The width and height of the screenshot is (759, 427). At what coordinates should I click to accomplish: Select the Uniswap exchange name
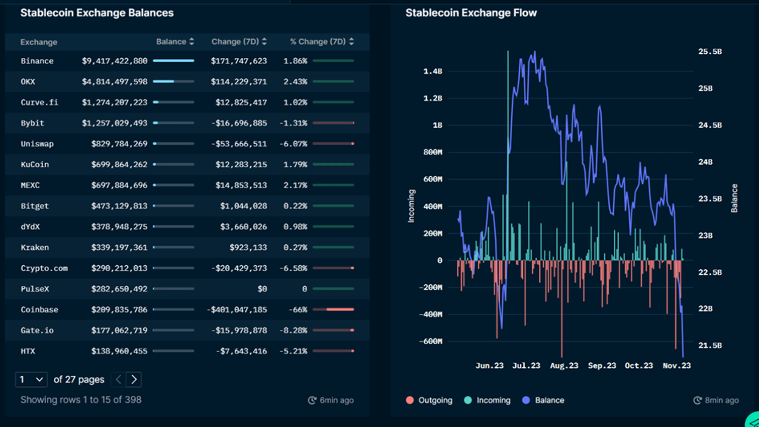pos(37,144)
